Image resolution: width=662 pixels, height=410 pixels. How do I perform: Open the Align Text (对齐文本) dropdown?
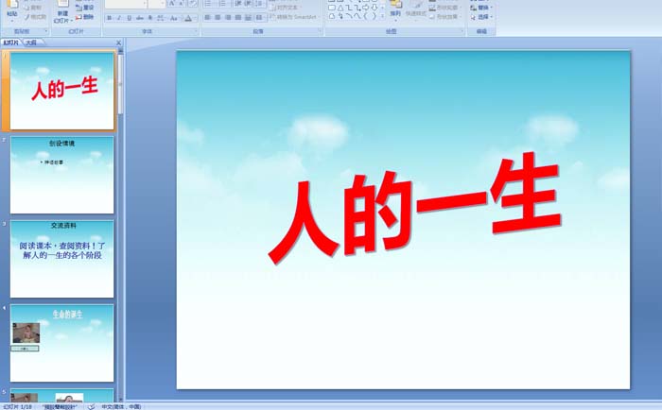point(285,8)
